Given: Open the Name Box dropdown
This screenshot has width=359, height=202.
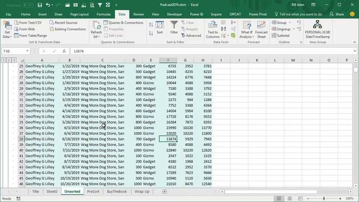Looking at the screenshot, I should 27,51.
